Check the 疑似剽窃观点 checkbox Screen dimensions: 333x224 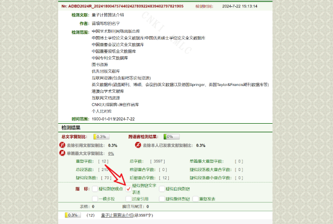point(95,189)
